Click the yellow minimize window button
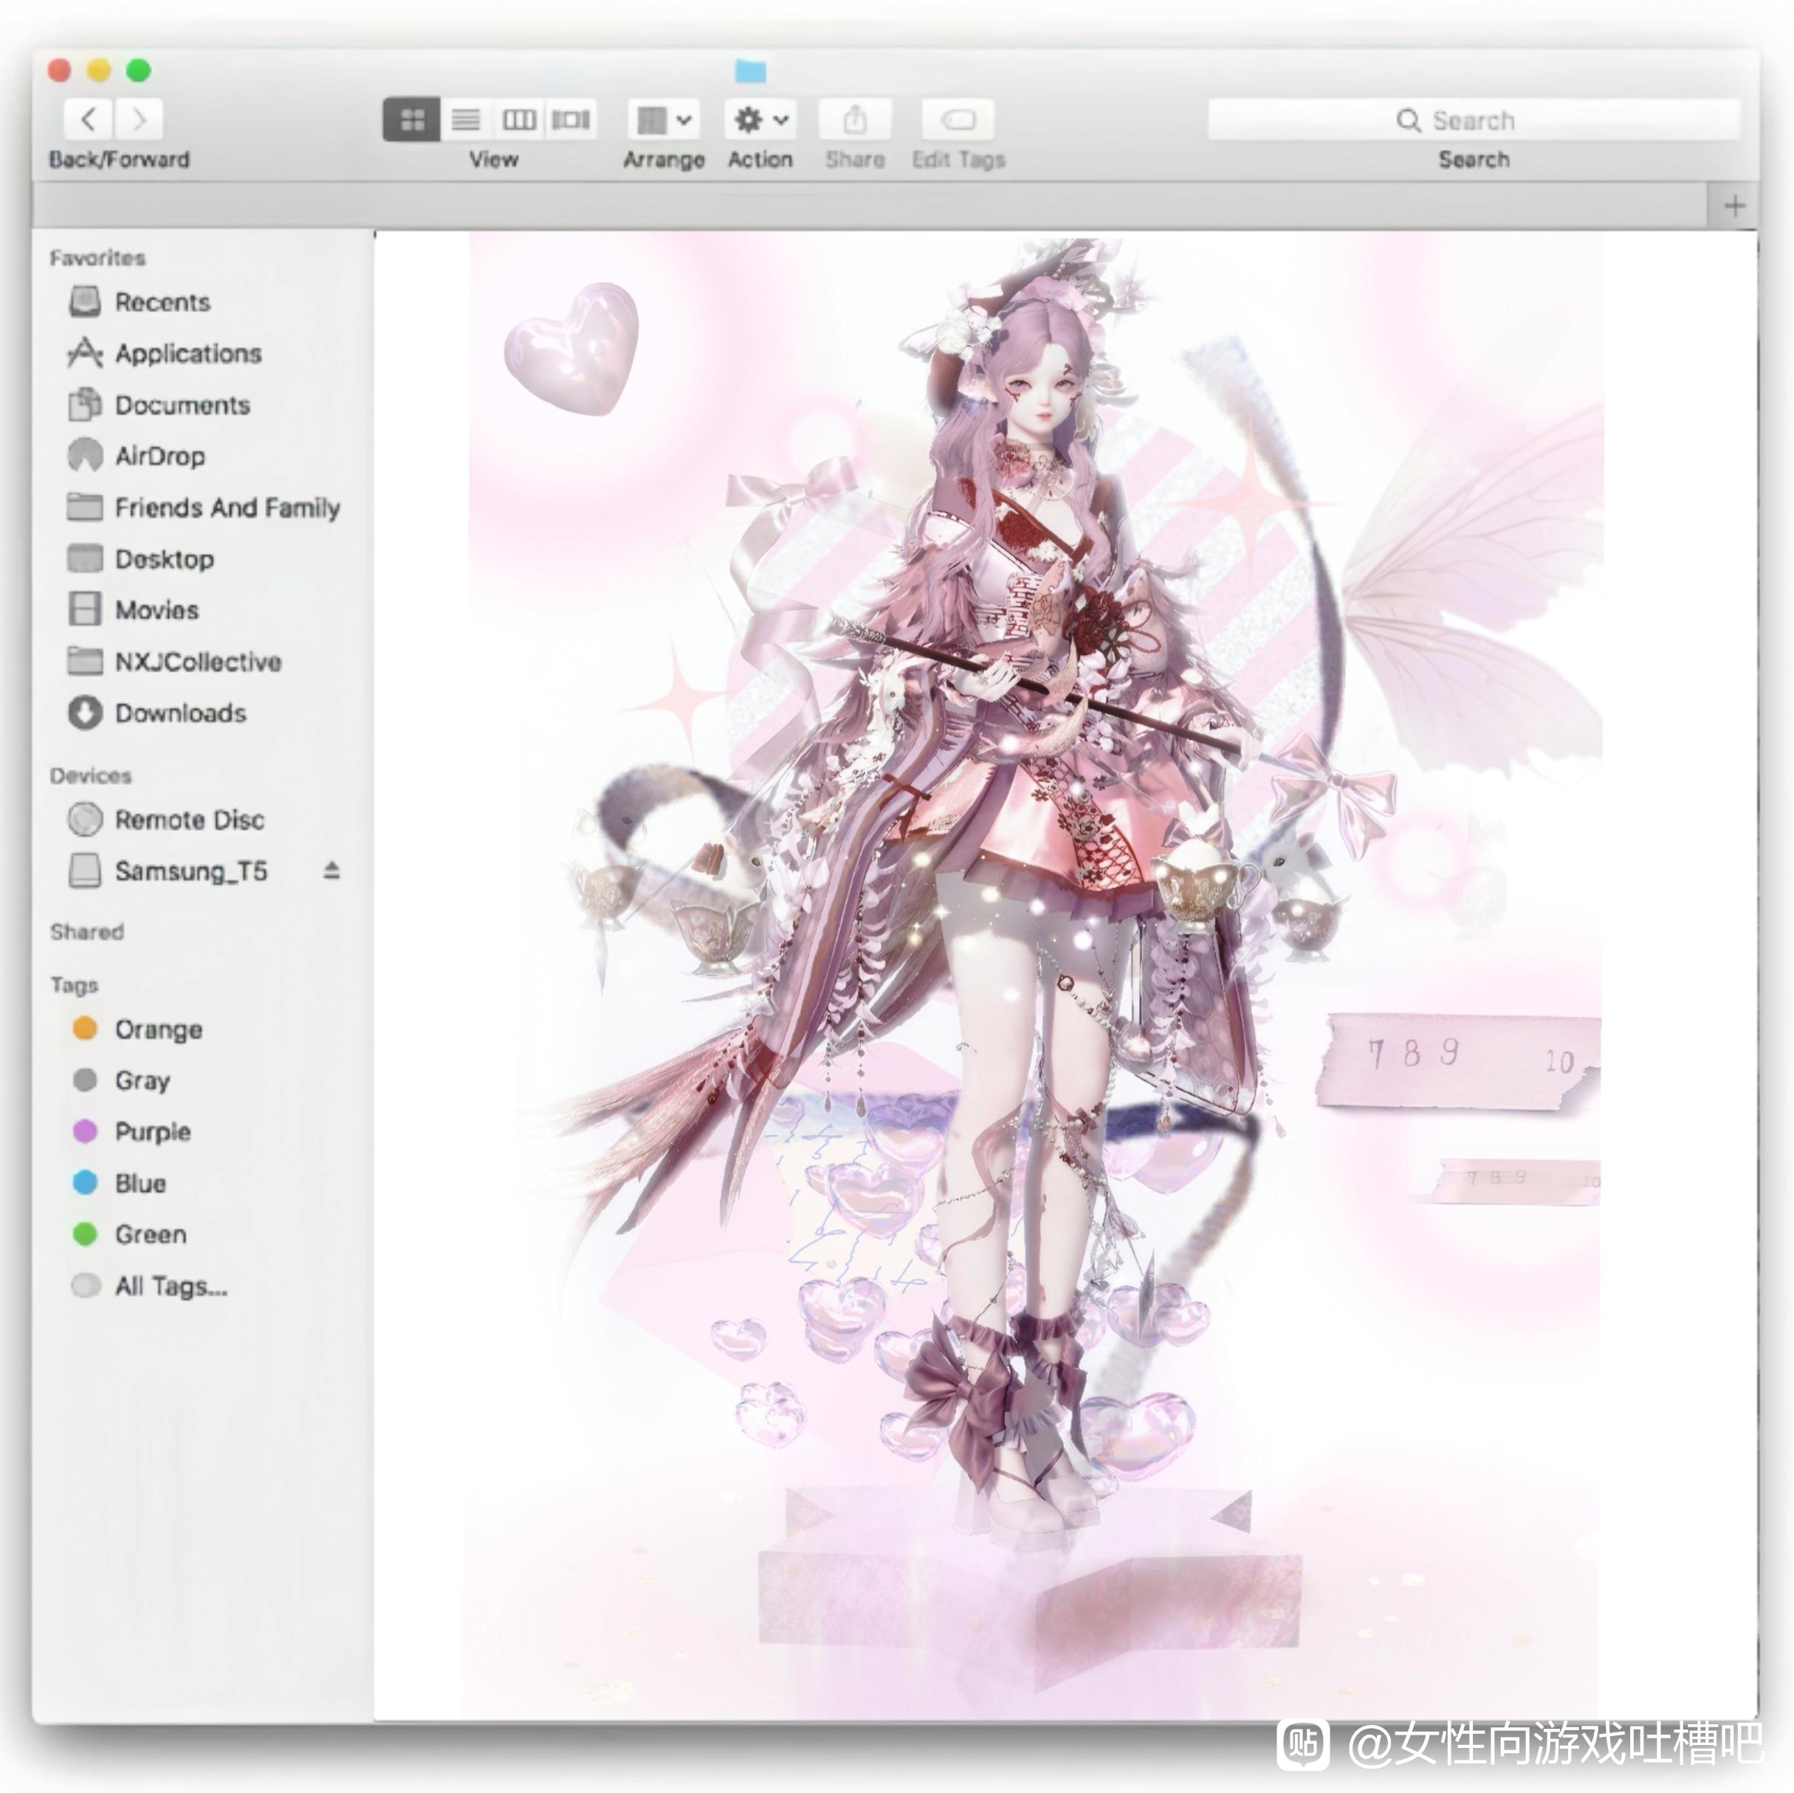1794x1793 pixels. tap(98, 69)
